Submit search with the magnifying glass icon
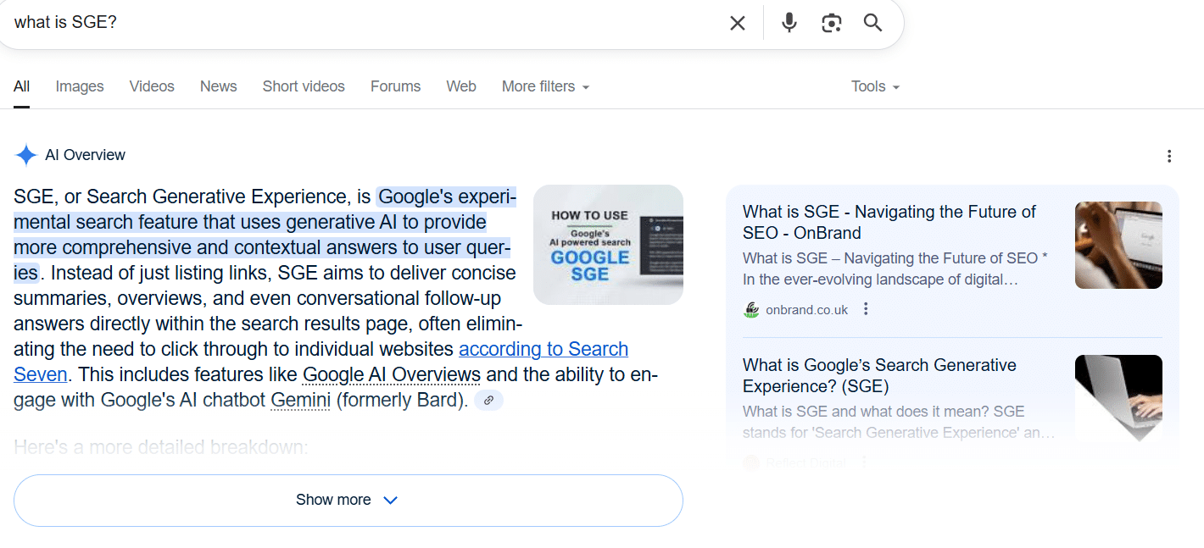This screenshot has width=1204, height=548. pyautogui.click(x=873, y=23)
